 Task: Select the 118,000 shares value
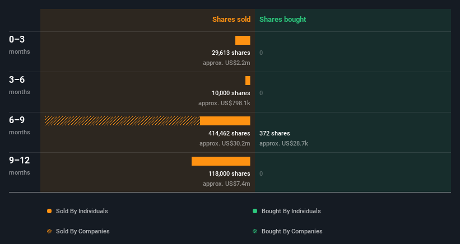[229, 173]
